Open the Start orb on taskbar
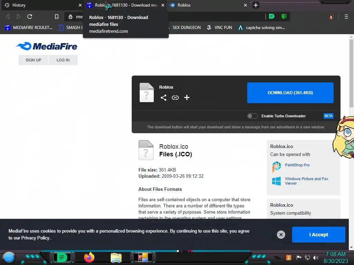This screenshot has height=265, width=354. (x=9, y=257)
